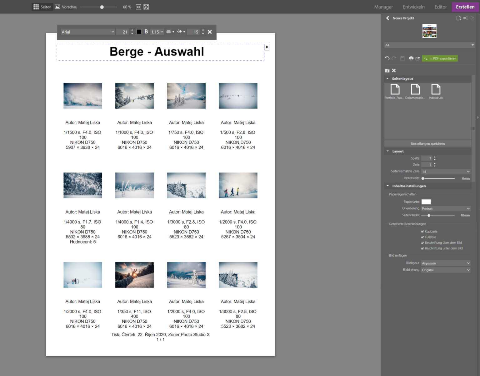
Task: Uncheck Beschriftung unter dem Bild
Action: pyautogui.click(x=422, y=248)
